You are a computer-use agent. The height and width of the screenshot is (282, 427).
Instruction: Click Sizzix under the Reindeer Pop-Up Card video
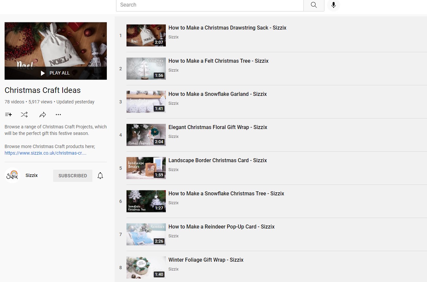point(173,236)
